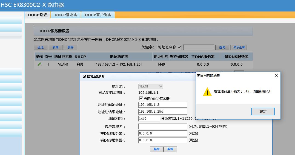Image resolution: width=295 pixels, height=155 pixels.
Task: Click the 地址租约 column header
Action: [161, 57]
